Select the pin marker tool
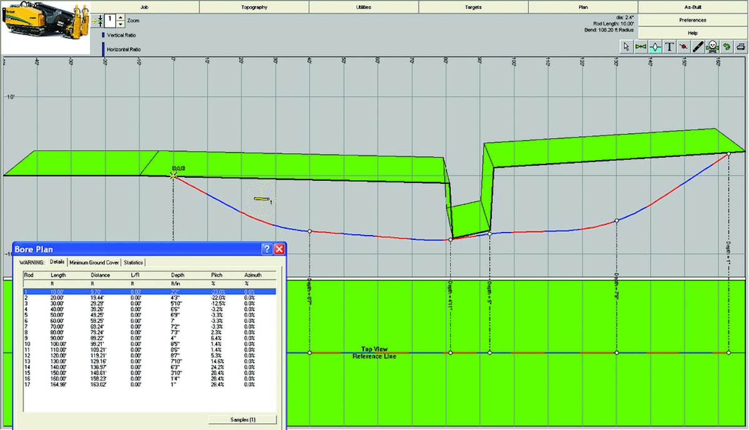The image size is (749, 430). click(x=683, y=45)
